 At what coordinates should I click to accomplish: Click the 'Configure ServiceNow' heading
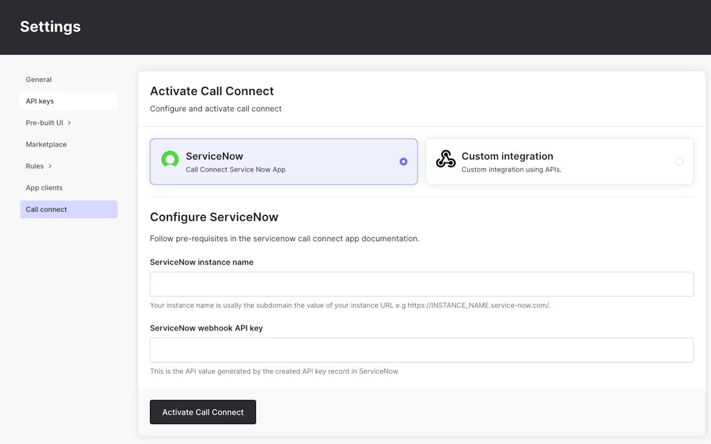pyautogui.click(x=214, y=217)
